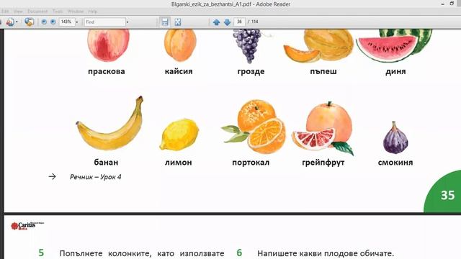Click exercise 5 instruction text Попълнете колонките
461x259 pixels.
[x=142, y=253]
